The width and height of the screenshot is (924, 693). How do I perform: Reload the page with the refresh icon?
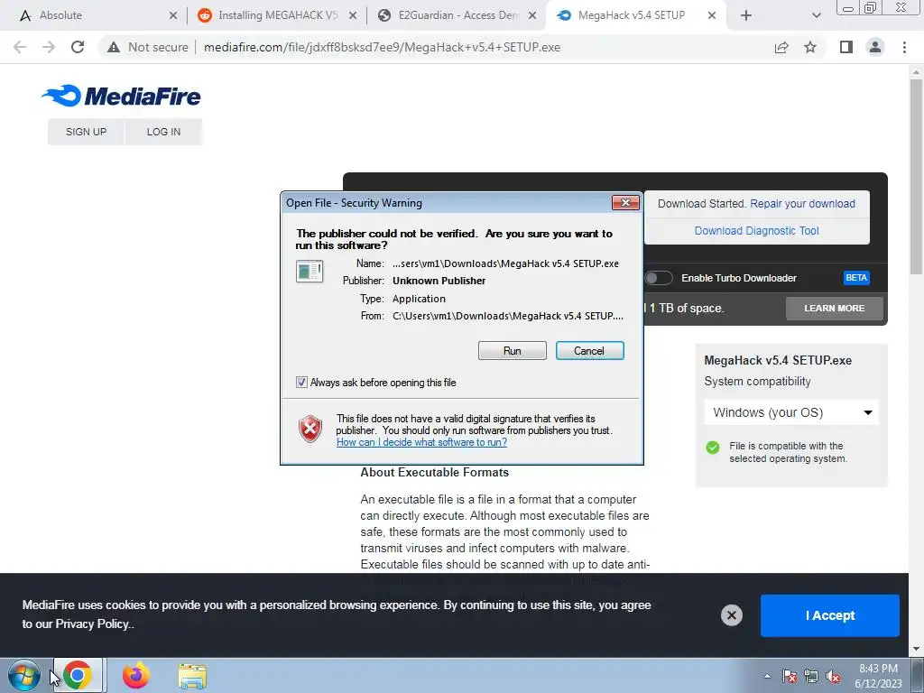[78, 47]
